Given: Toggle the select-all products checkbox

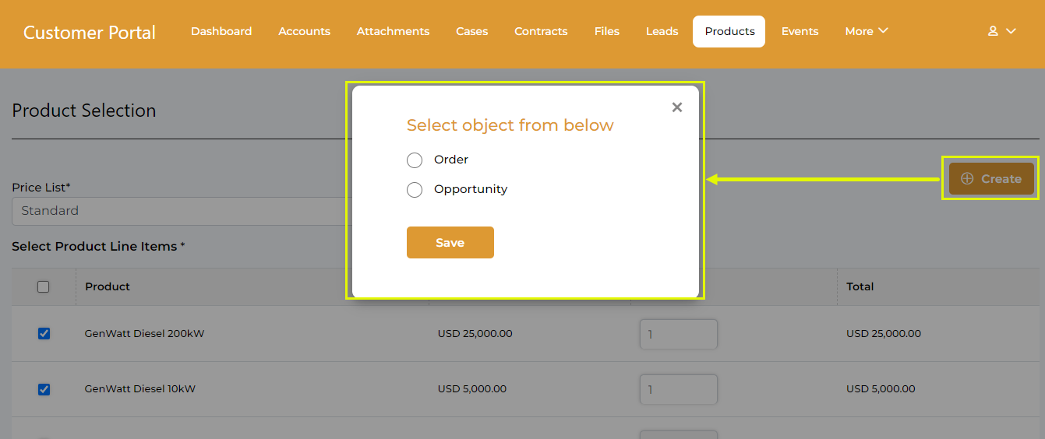Looking at the screenshot, I should click(x=44, y=286).
